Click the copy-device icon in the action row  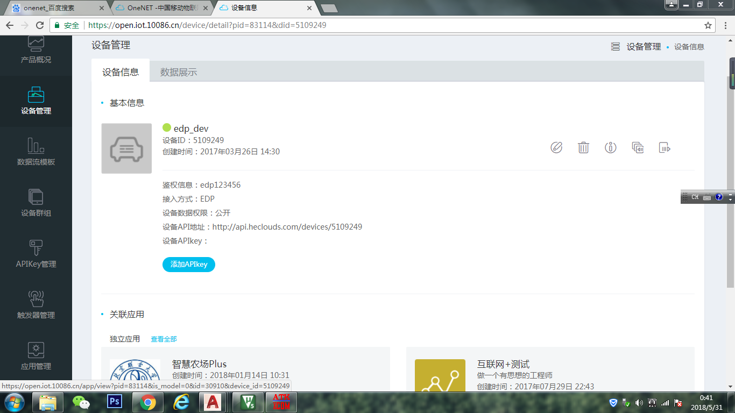click(638, 147)
